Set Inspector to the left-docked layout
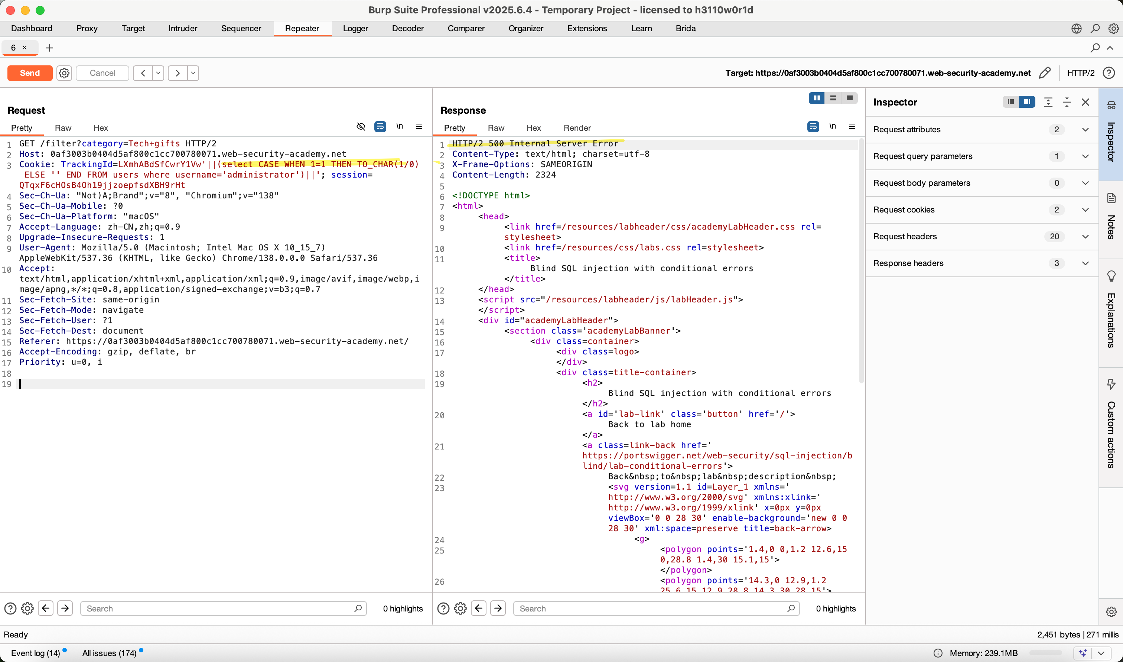Screen dimensions: 1123x662 (1010, 102)
